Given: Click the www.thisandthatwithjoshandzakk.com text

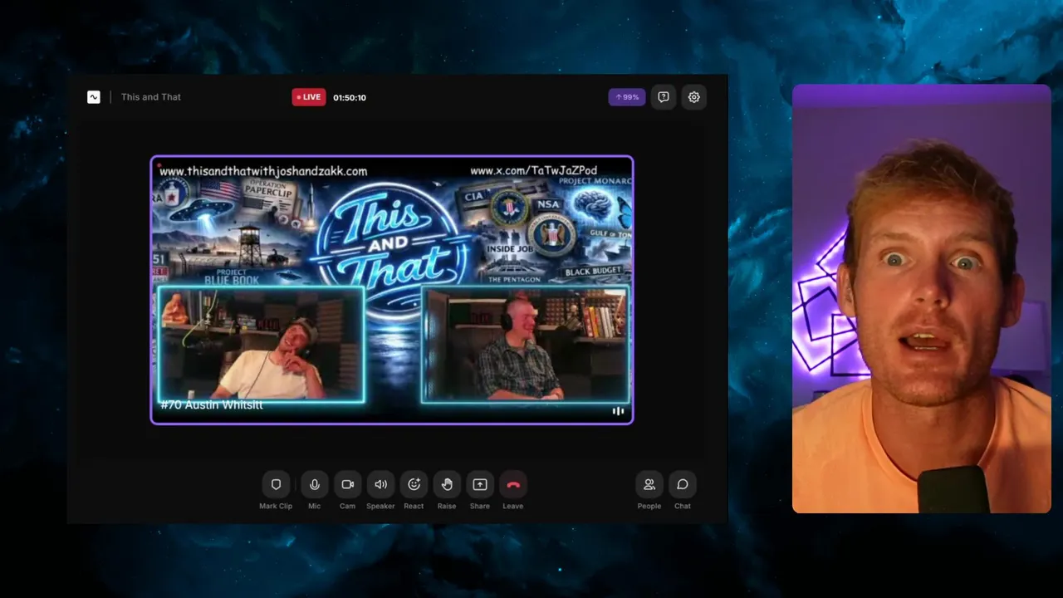Looking at the screenshot, I should (x=263, y=171).
